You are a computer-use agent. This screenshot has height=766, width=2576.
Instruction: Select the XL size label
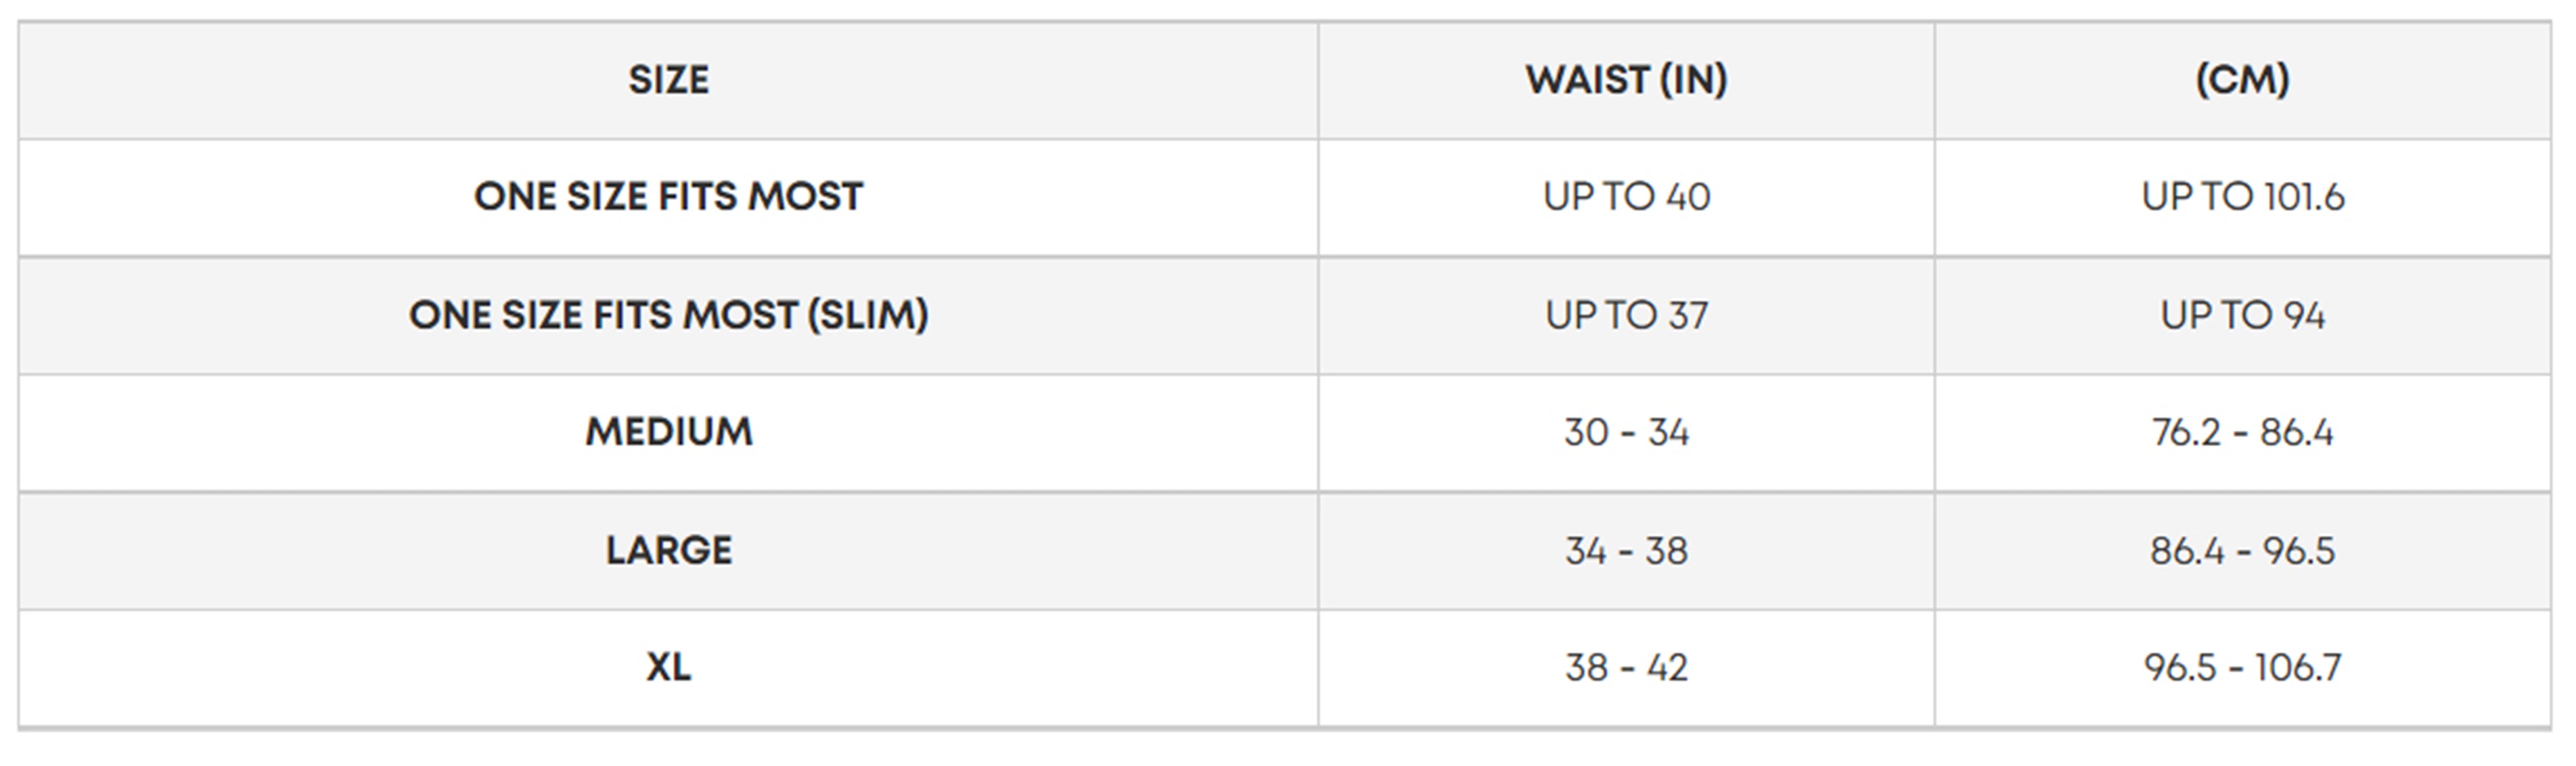(668, 667)
